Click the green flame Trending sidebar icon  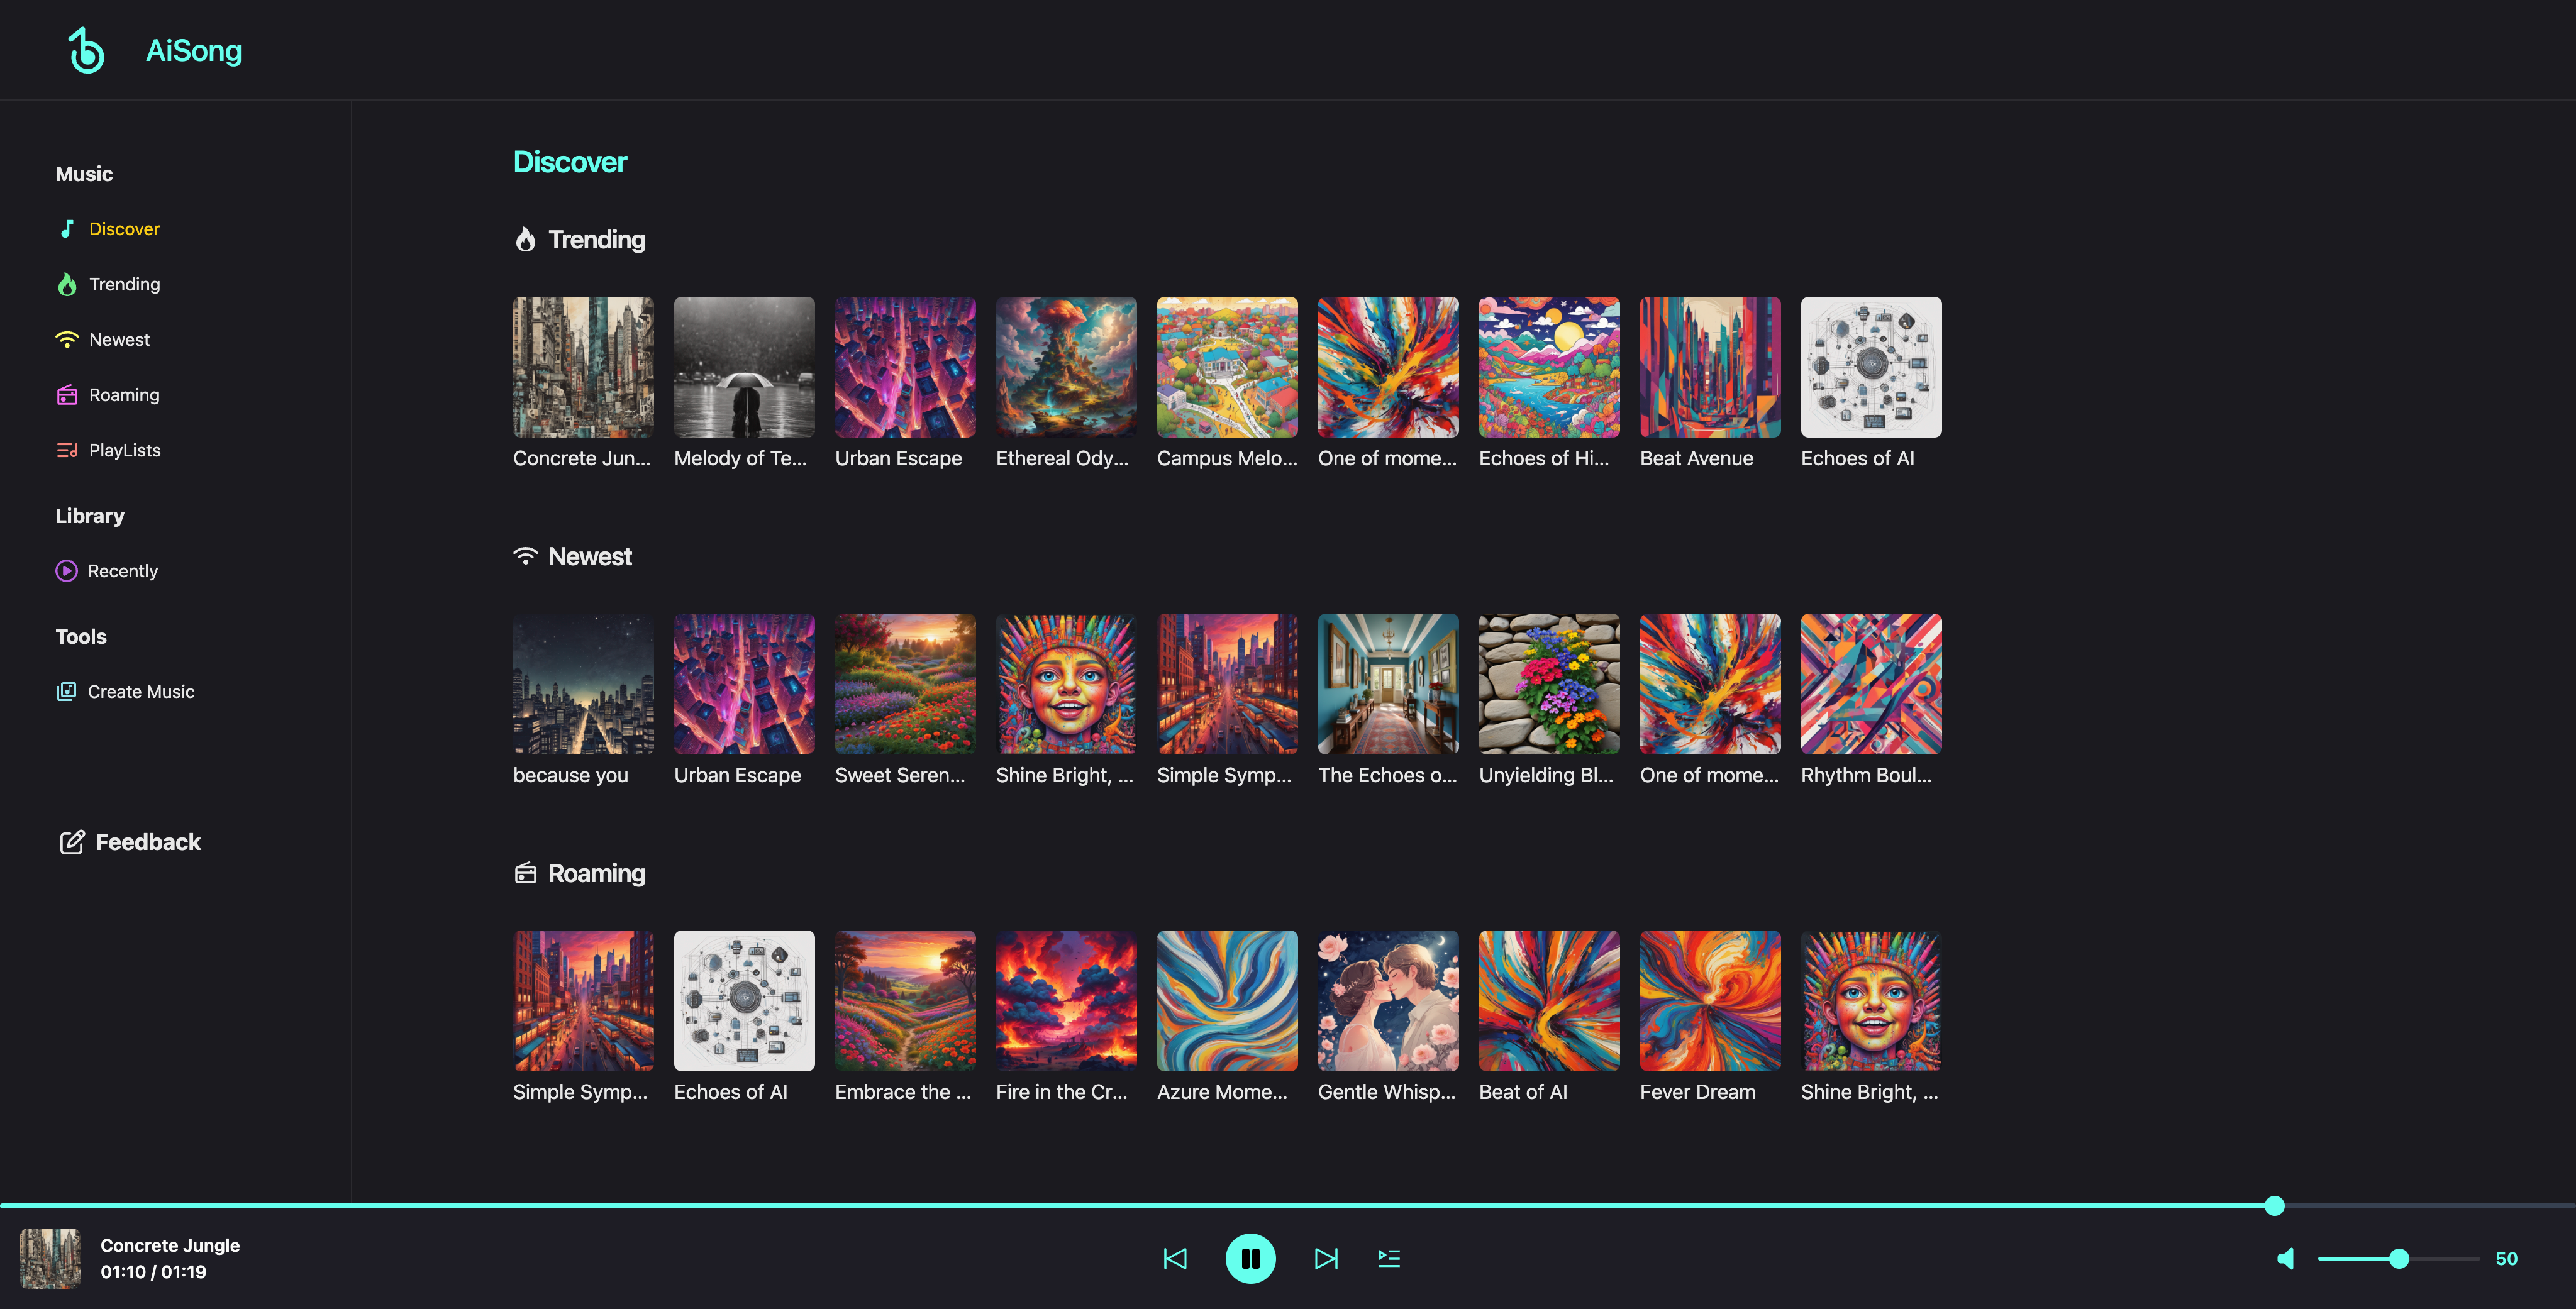pyautogui.click(x=67, y=285)
